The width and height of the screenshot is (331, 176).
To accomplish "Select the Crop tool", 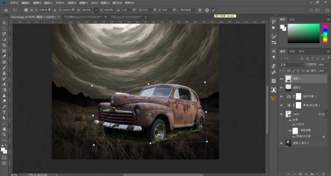I will click(4, 45).
